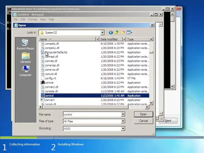Image resolution: width=204 pixels, height=153 pixels.
Task: Open the View Menu icon
Action: tap(129, 32)
